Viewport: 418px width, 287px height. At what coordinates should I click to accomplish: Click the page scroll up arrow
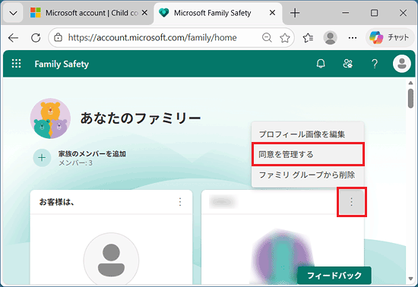tap(411, 83)
